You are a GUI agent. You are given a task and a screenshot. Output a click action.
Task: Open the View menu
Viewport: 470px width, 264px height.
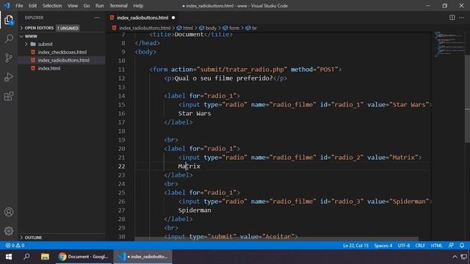tap(73, 6)
